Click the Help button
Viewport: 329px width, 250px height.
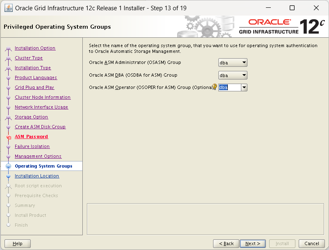click(18, 243)
